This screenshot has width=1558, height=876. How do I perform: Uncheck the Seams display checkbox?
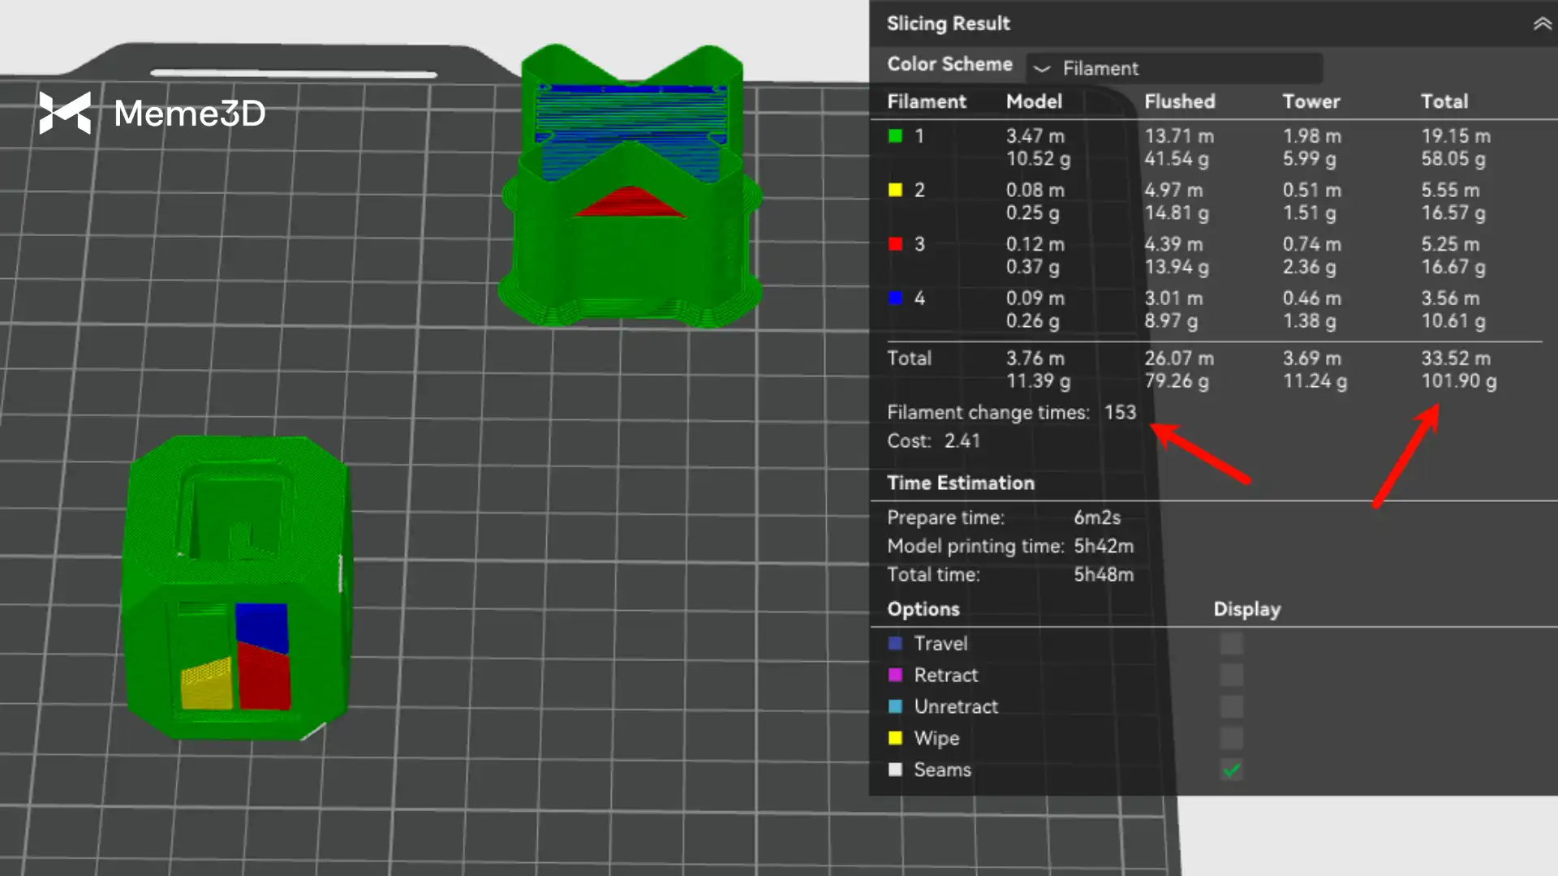[x=1231, y=770]
